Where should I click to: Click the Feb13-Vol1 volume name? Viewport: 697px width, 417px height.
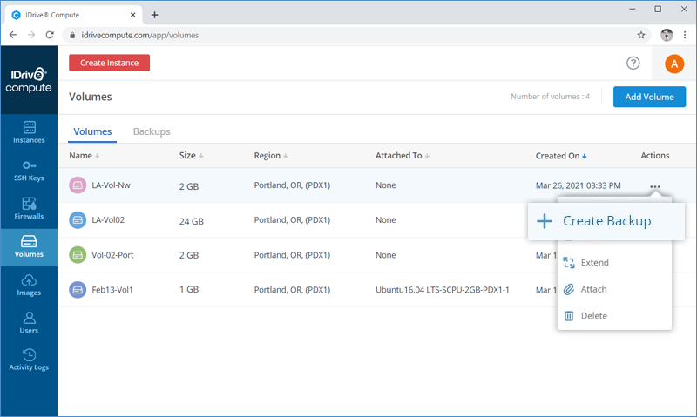tap(112, 290)
